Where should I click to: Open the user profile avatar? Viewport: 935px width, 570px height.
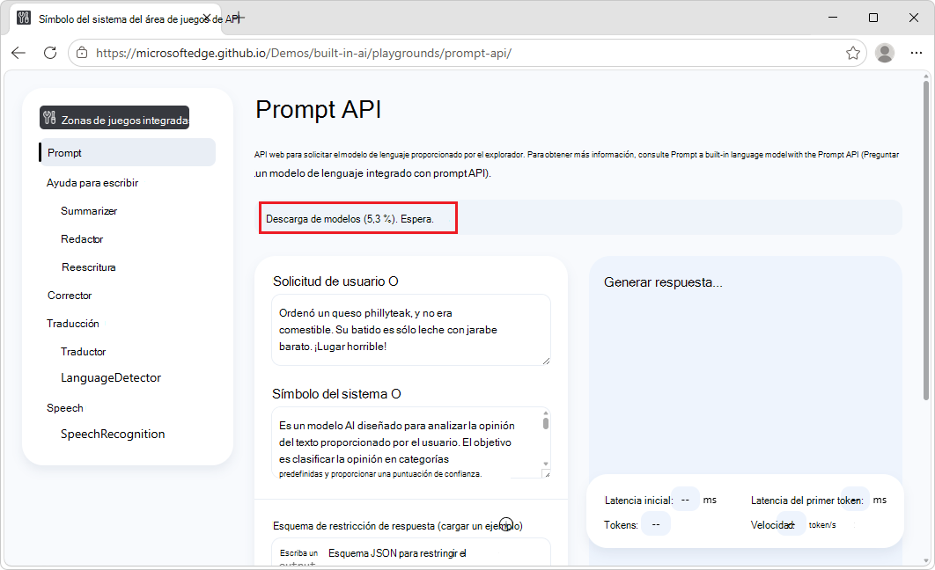884,53
